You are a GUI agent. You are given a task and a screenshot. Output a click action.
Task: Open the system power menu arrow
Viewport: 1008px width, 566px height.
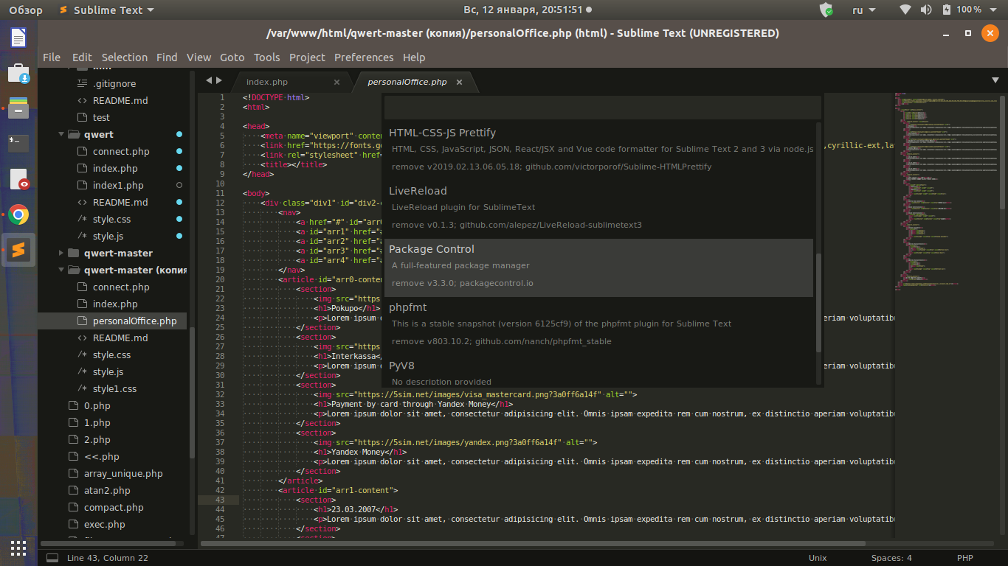[x=993, y=10]
